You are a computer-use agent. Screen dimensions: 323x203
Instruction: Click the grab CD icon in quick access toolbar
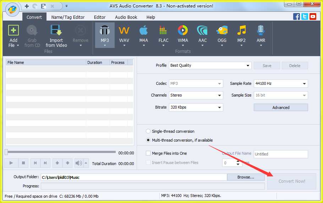pos(35,6)
